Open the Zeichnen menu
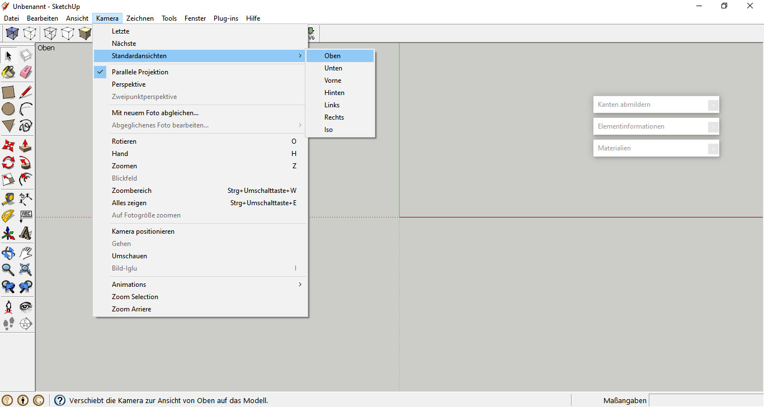This screenshot has height=407, width=764. click(140, 18)
